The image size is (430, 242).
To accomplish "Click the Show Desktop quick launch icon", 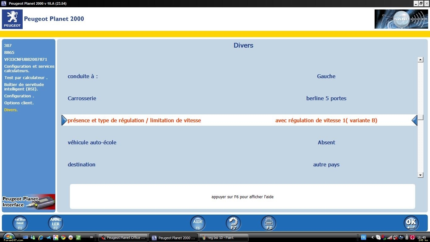I will (x=25, y=238).
